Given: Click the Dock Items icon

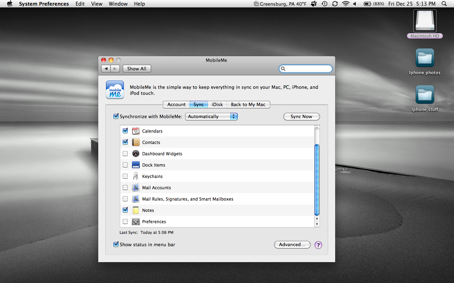Looking at the screenshot, I should click(x=136, y=165).
